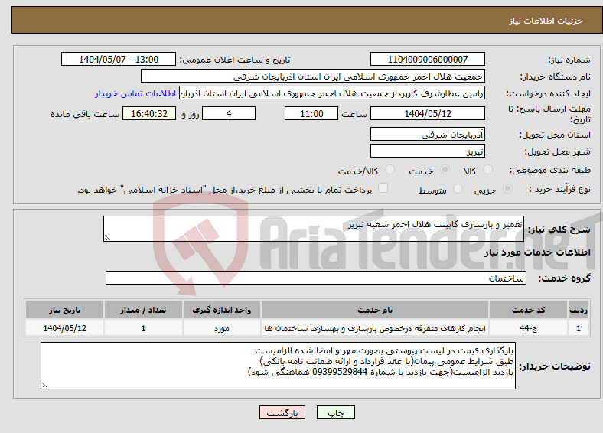Click the نوع فرآیند خرید label

coord(559,189)
